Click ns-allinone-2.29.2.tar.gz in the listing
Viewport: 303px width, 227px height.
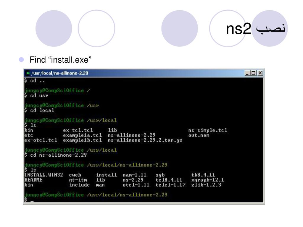(145, 140)
